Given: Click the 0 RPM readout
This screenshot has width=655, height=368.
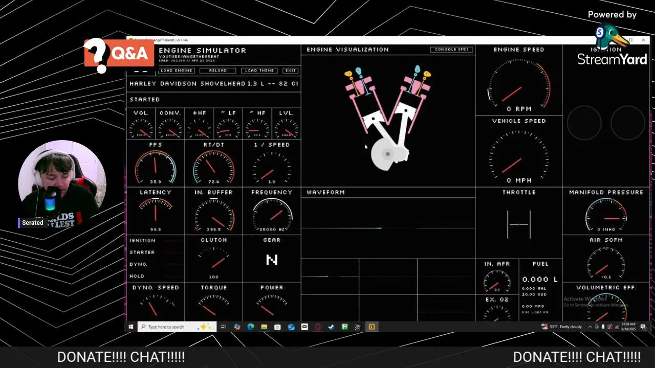Looking at the screenshot, I should click(519, 109).
